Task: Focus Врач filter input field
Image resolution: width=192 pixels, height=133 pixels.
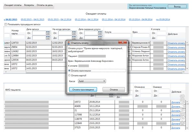Action: click(141, 36)
